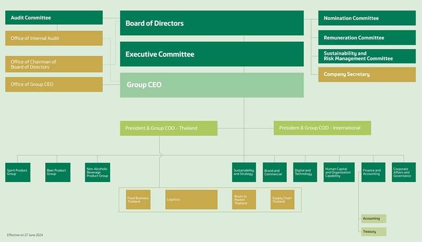
Task: Click the Board of Directors box
Action: coord(211,23)
